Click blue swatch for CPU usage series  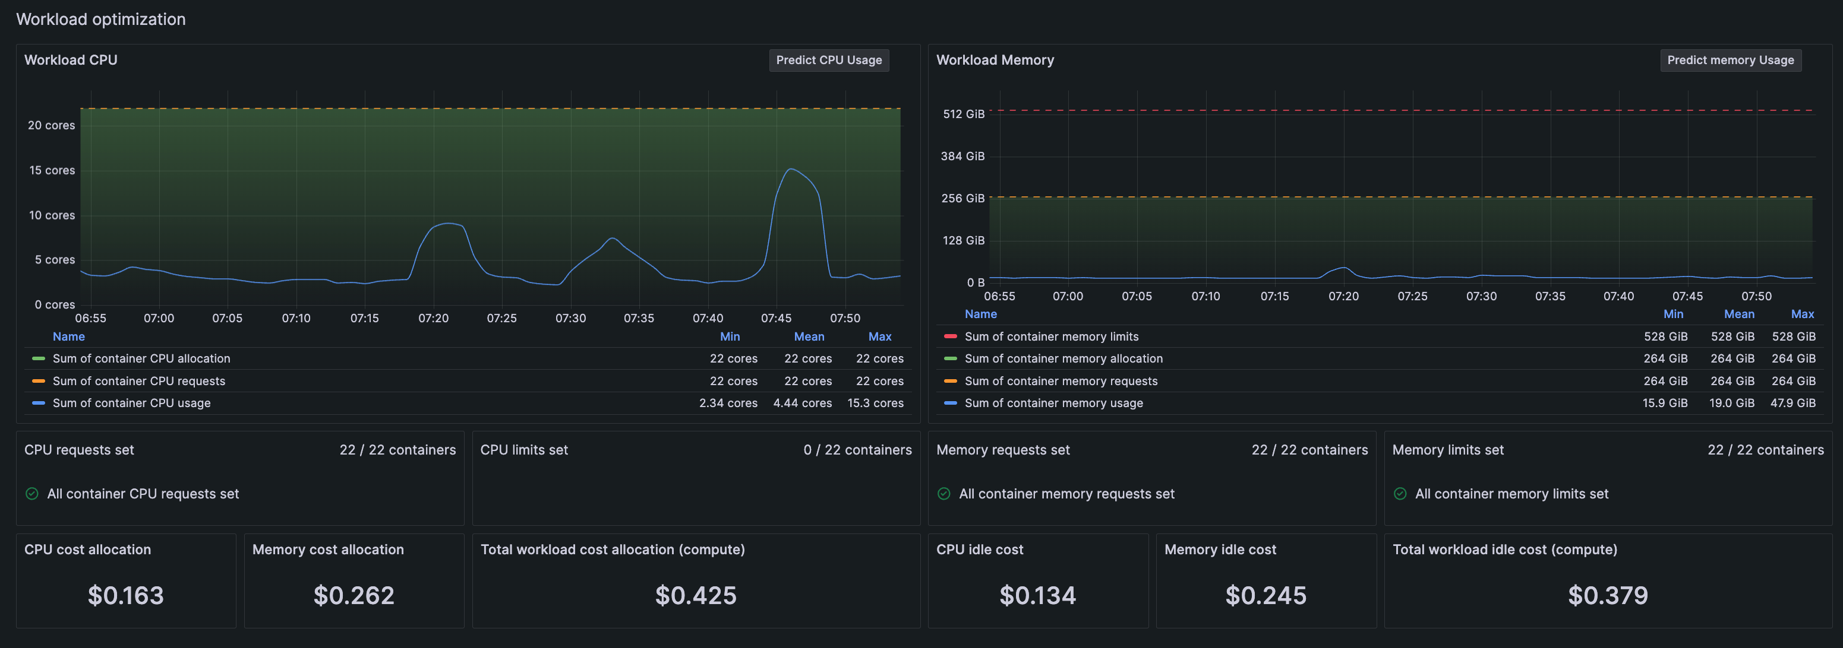[39, 403]
